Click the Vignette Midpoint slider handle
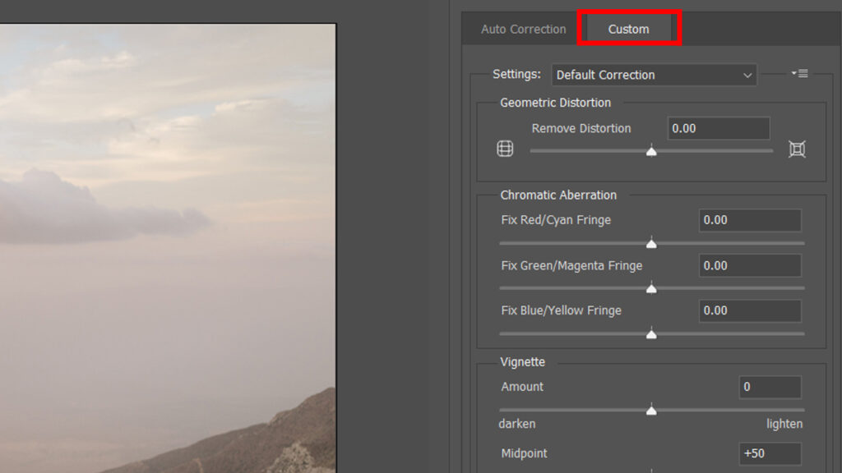The width and height of the screenshot is (842, 473). click(x=651, y=471)
